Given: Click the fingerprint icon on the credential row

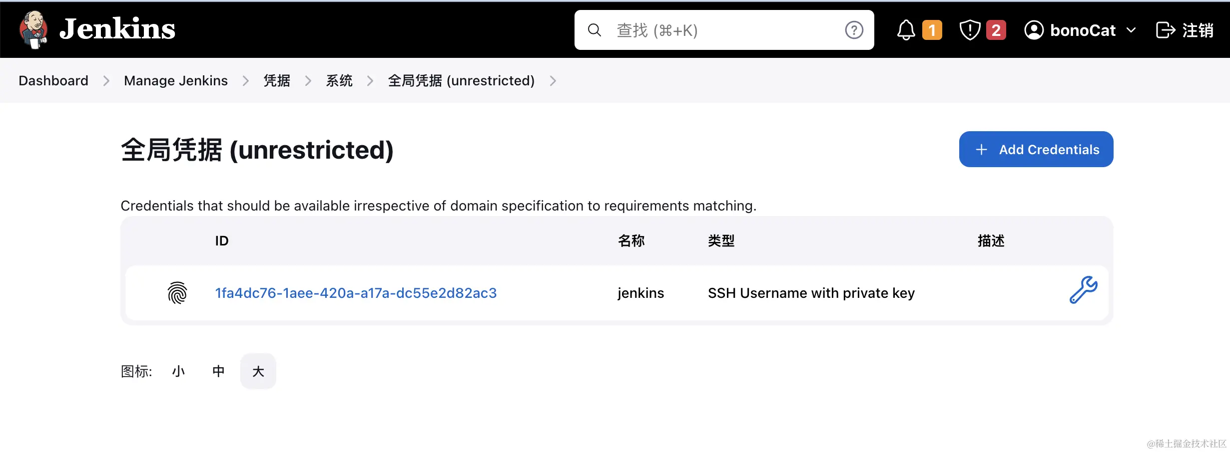Looking at the screenshot, I should point(177,293).
